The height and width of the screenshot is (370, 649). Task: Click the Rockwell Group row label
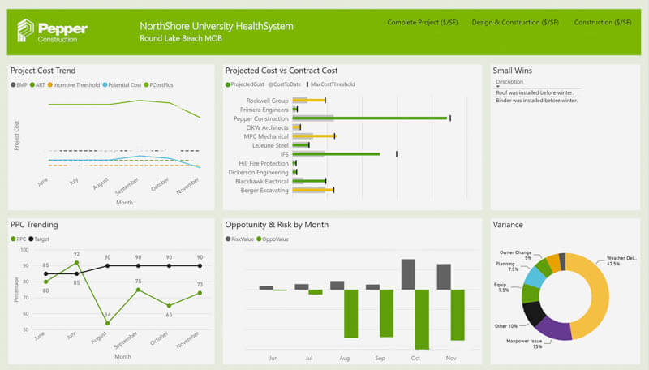[268, 101]
